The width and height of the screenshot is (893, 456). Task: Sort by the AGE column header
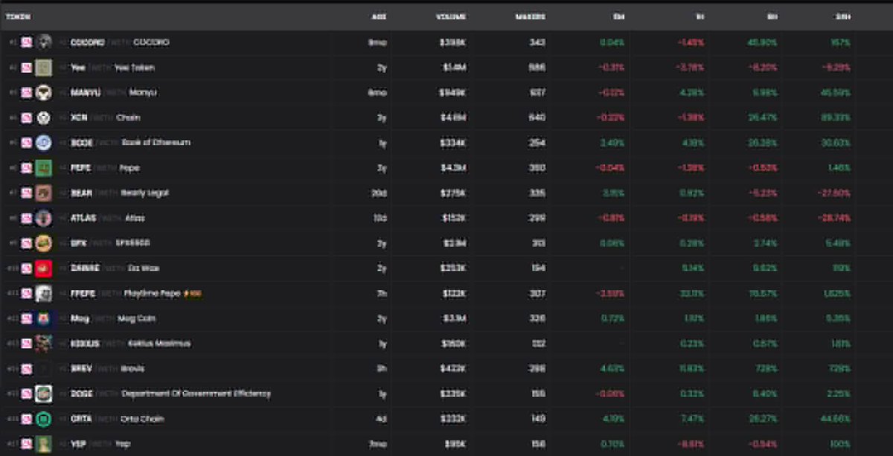[379, 16]
